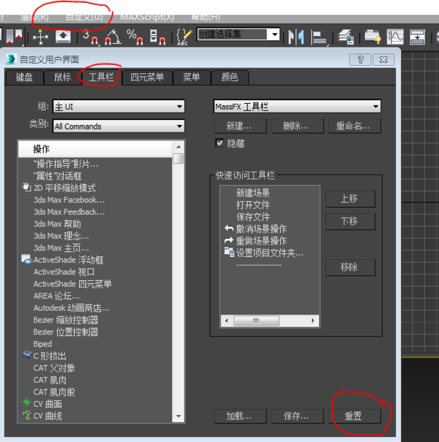
Task: Open the MAXScript(X) menu
Action: click(x=147, y=18)
